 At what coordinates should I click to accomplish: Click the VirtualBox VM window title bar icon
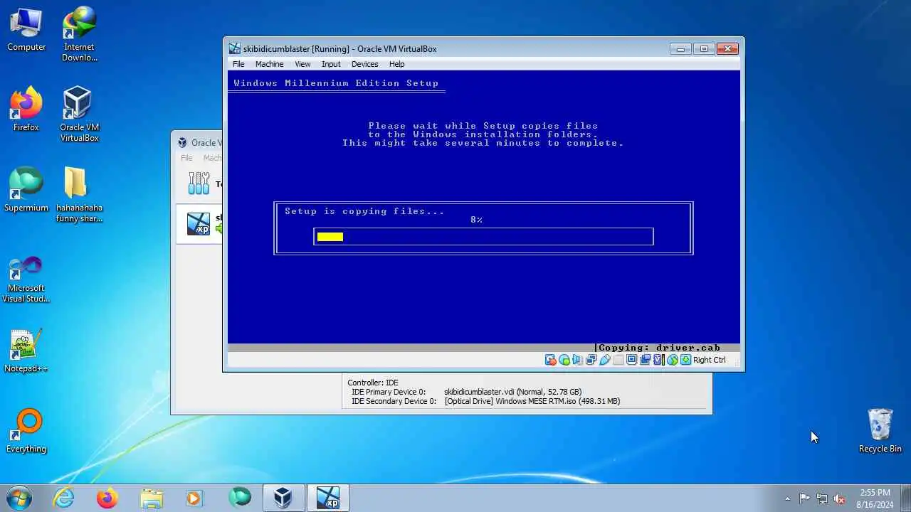click(x=234, y=49)
